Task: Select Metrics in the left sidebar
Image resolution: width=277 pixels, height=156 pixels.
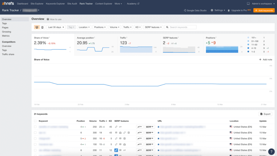Action: pyautogui.click(x=6, y=36)
